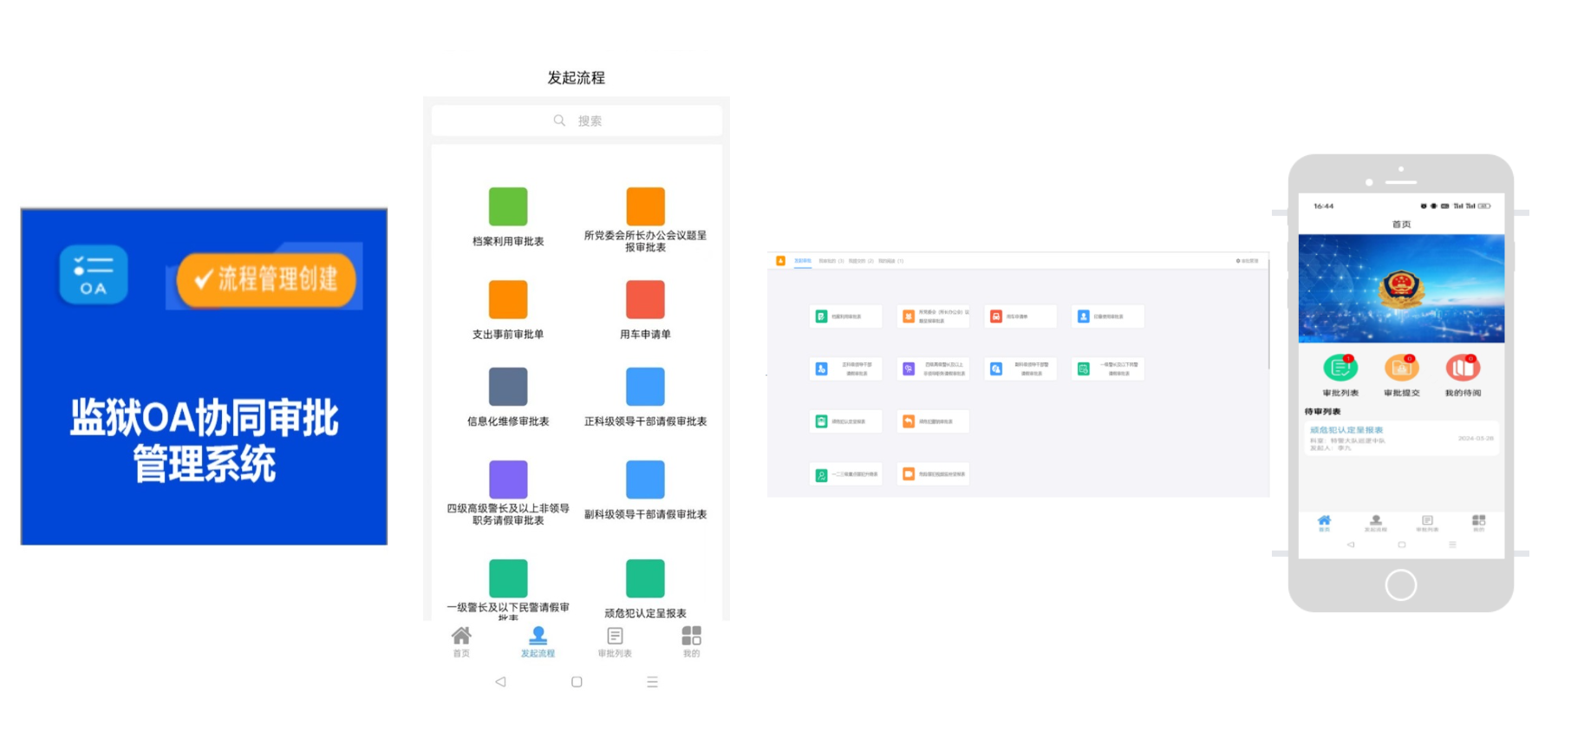Select the highlighted 发起流程 bottom nav tab
This screenshot has width=1584, height=744.
coord(538,642)
